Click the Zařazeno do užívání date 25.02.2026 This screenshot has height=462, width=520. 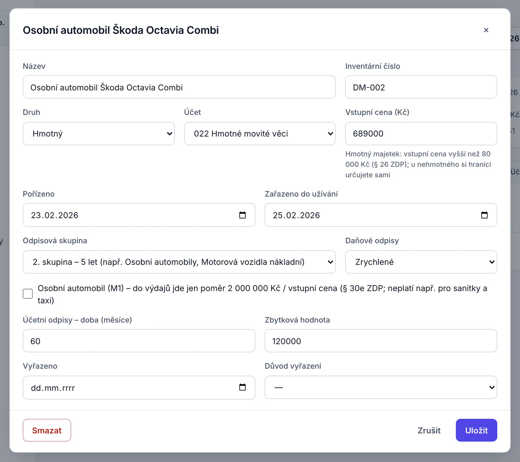tap(381, 215)
